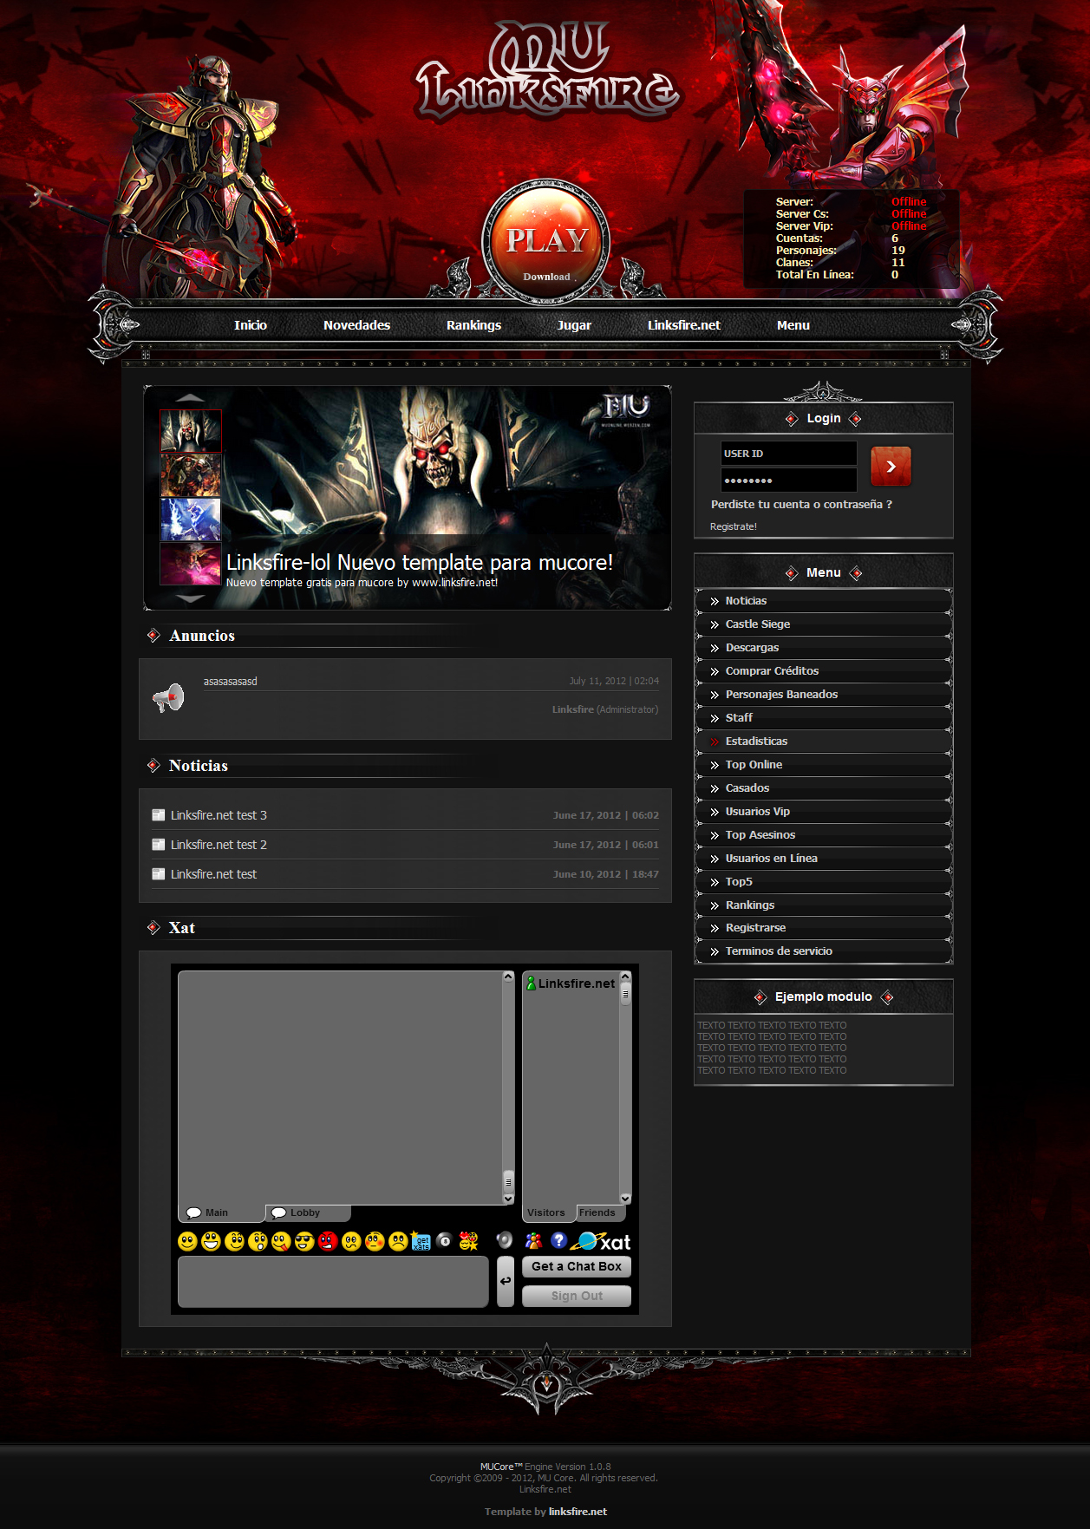This screenshot has height=1529, width=1090.
Task: Open Personajes Baneados in the sidebar
Action: click(x=824, y=695)
